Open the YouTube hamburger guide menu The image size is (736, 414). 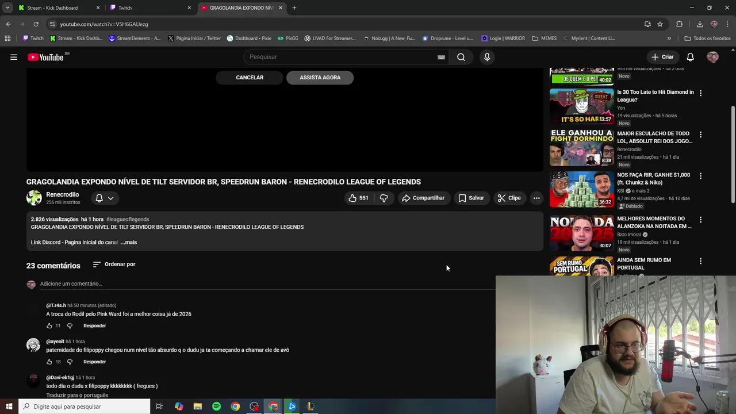pos(14,57)
